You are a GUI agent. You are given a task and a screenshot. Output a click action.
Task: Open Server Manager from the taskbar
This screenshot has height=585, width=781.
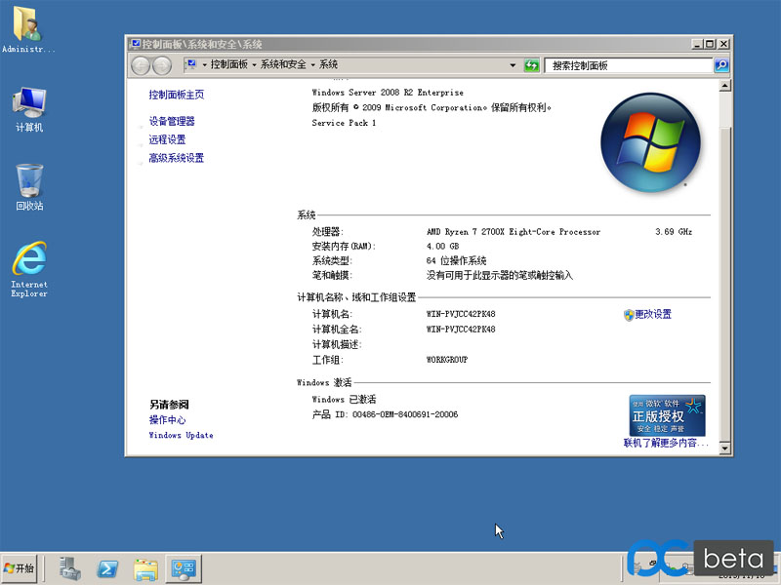coord(69,568)
